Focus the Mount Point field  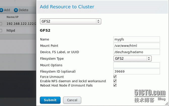click(x=136, y=46)
